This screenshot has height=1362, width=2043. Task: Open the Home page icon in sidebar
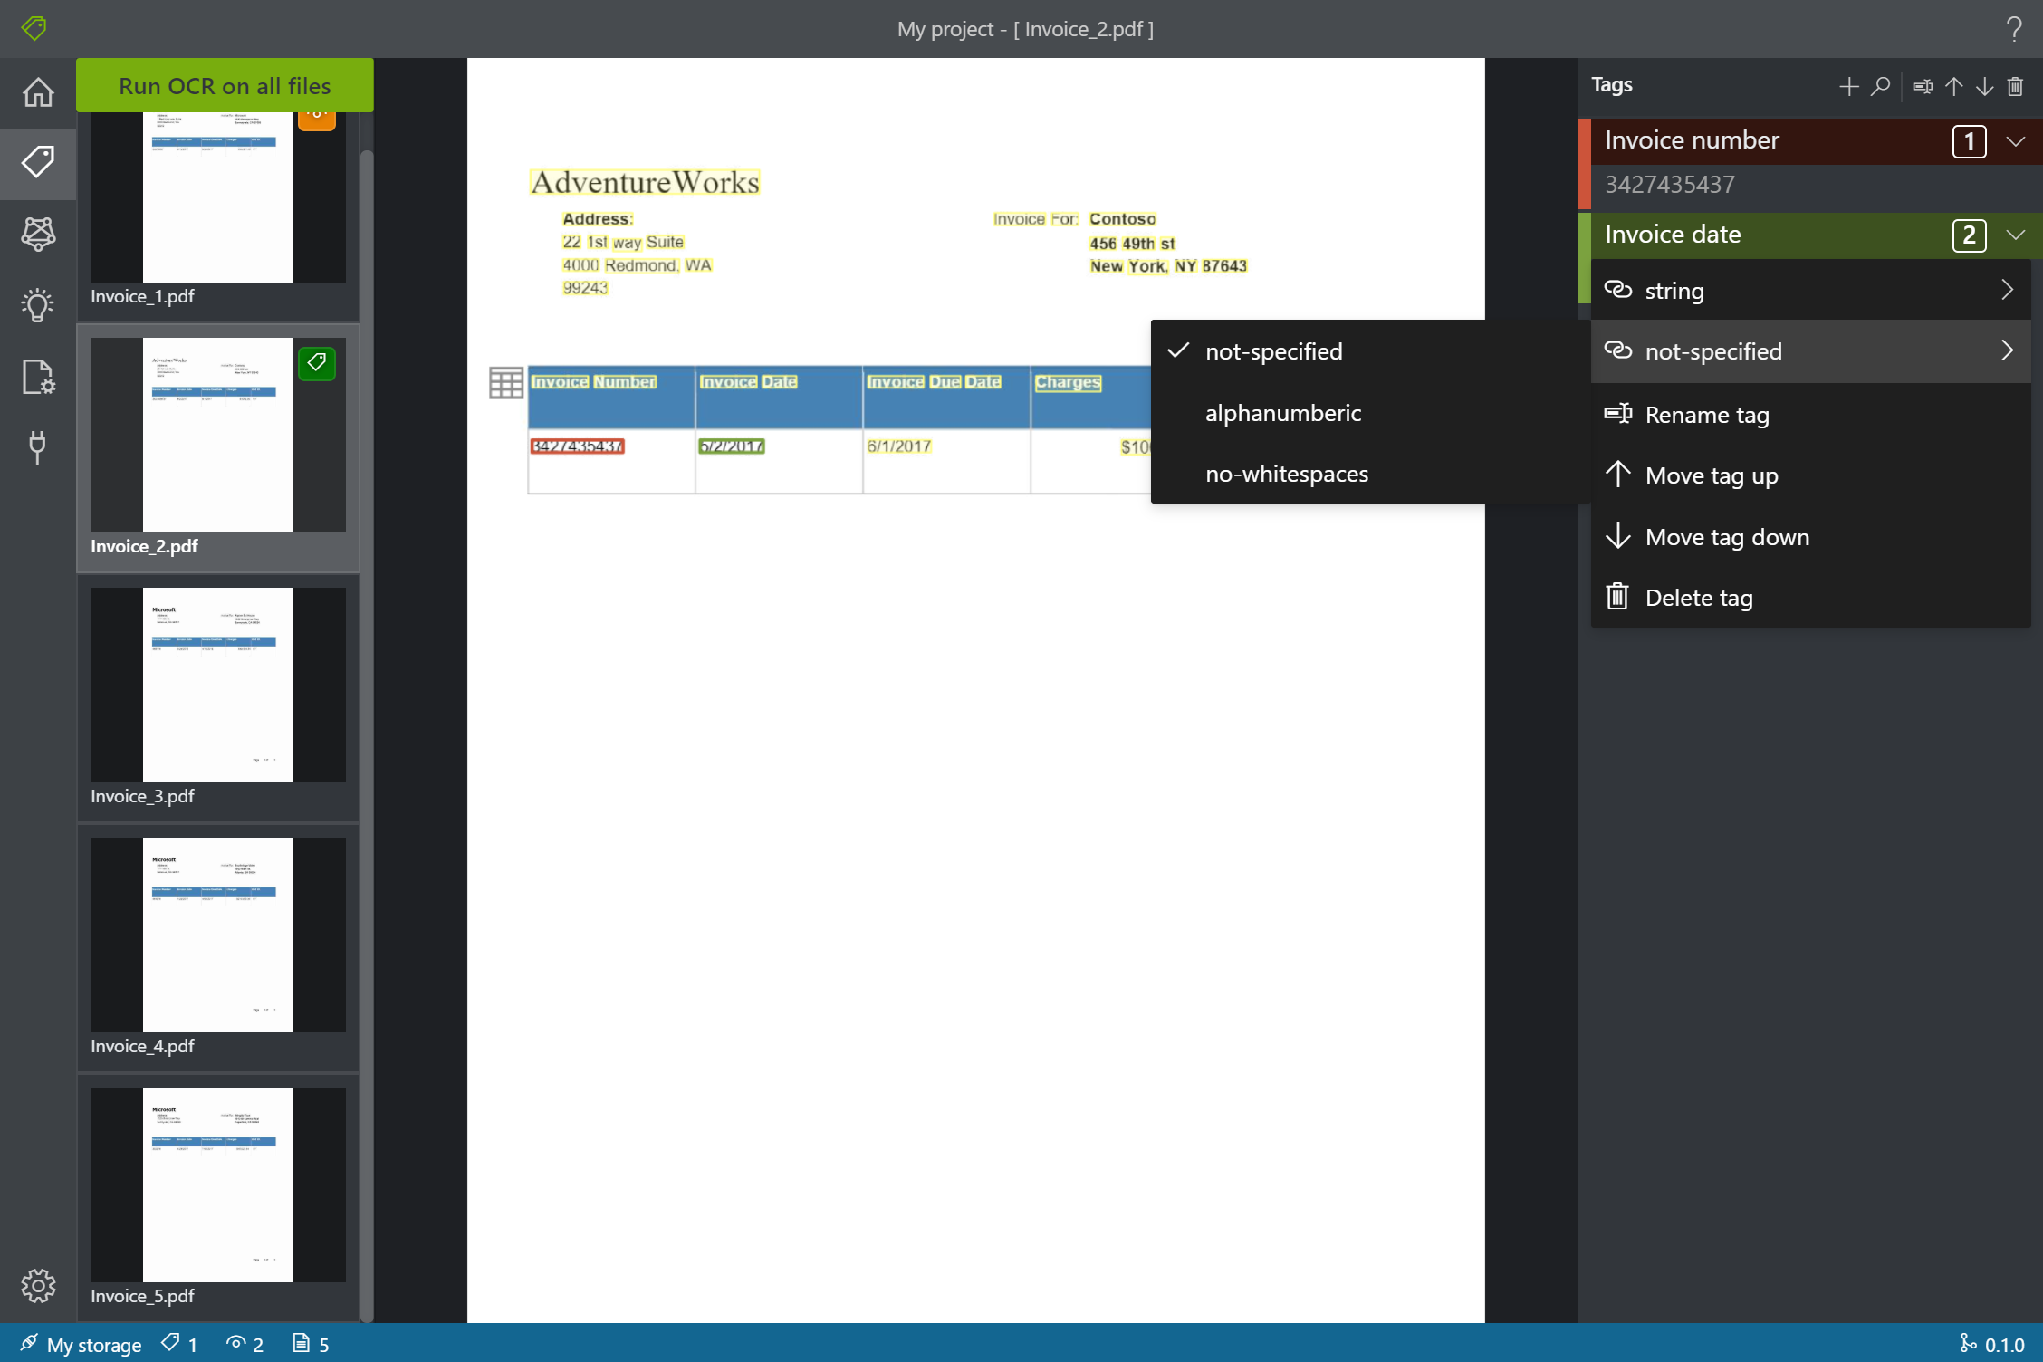click(38, 92)
